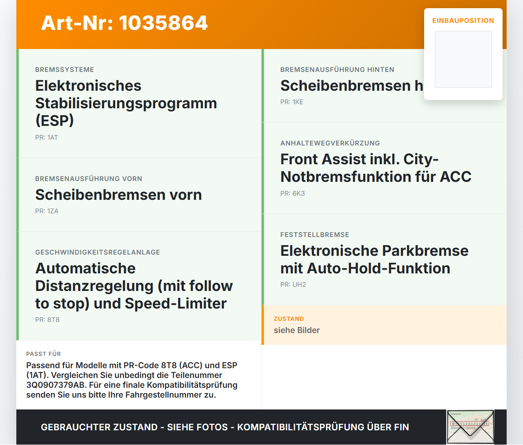Image resolution: width=523 pixels, height=445 pixels.
Task: Click the 'Scheibenbremsen h' truncated heading
Action: coord(352,85)
